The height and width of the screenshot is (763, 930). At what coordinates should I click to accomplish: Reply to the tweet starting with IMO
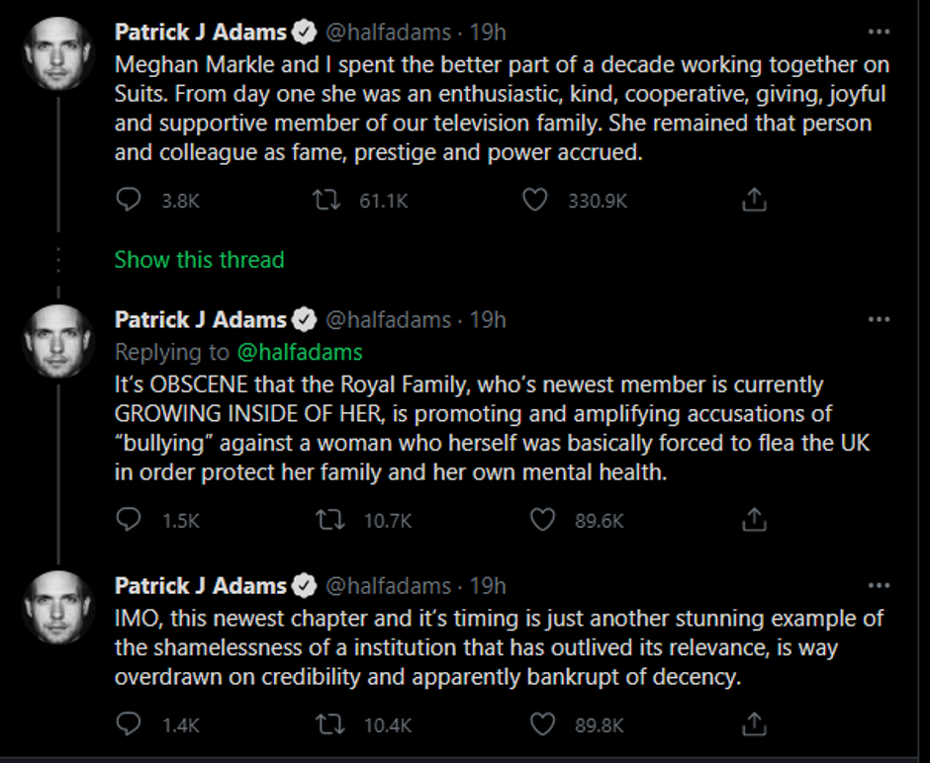coord(130,725)
